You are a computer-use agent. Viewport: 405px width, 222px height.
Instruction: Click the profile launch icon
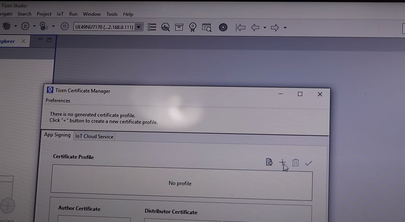[44, 26]
